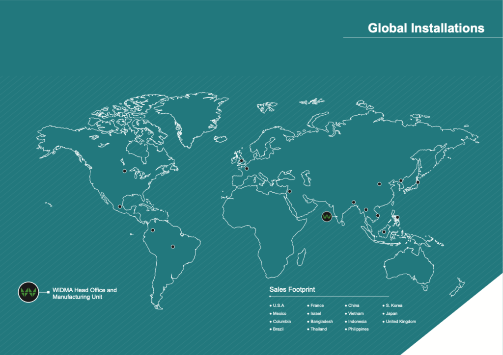Choose "S. Korea" in the Sales Footprint list

click(394, 305)
